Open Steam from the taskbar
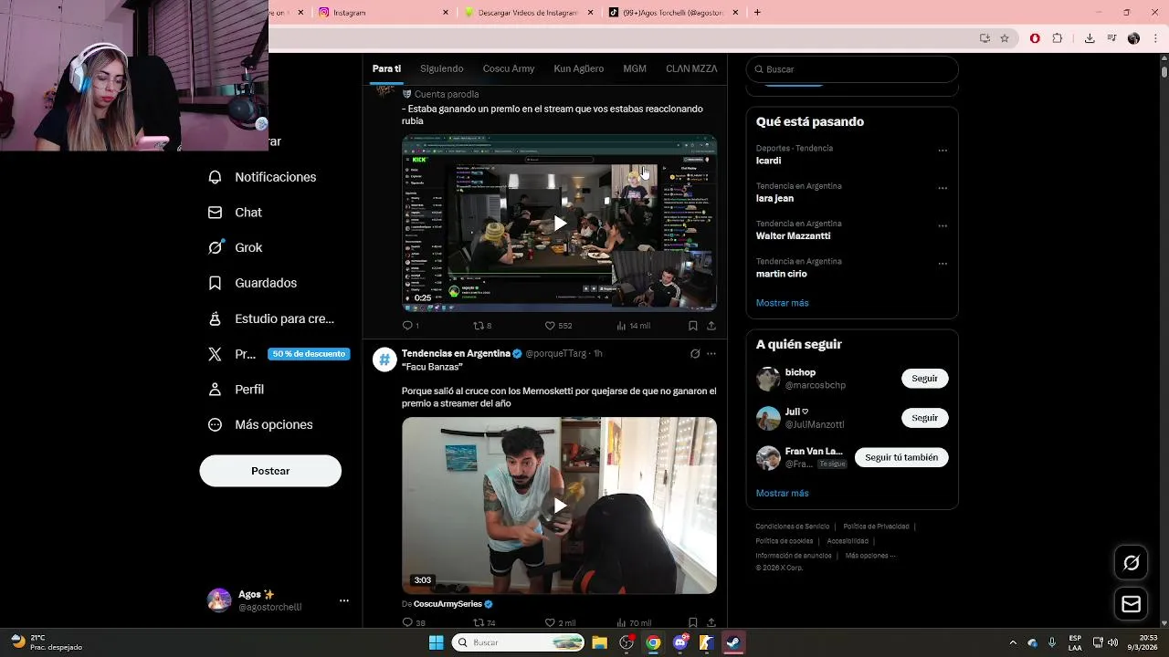Image resolution: width=1169 pixels, height=657 pixels. coord(732,642)
